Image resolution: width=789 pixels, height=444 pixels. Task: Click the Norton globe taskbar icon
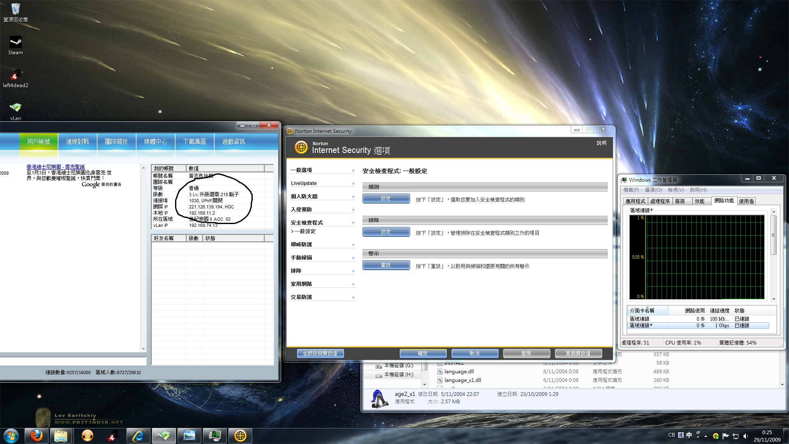240,435
